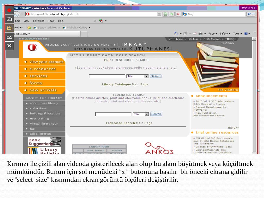Image resolution: width=264 pixels, height=198 pixels.
Task: Open the Safety dropdown menu
Action: (x=225, y=34)
